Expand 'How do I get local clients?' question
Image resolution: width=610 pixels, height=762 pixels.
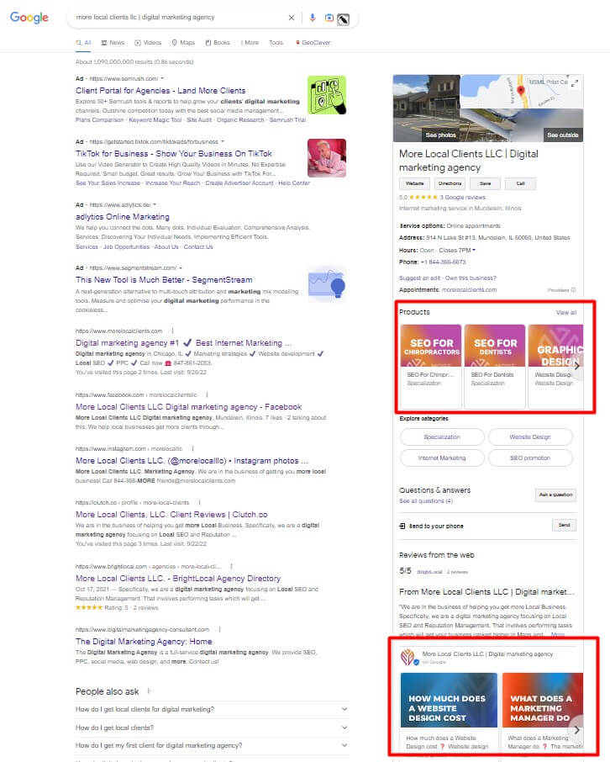tap(213, 728)
